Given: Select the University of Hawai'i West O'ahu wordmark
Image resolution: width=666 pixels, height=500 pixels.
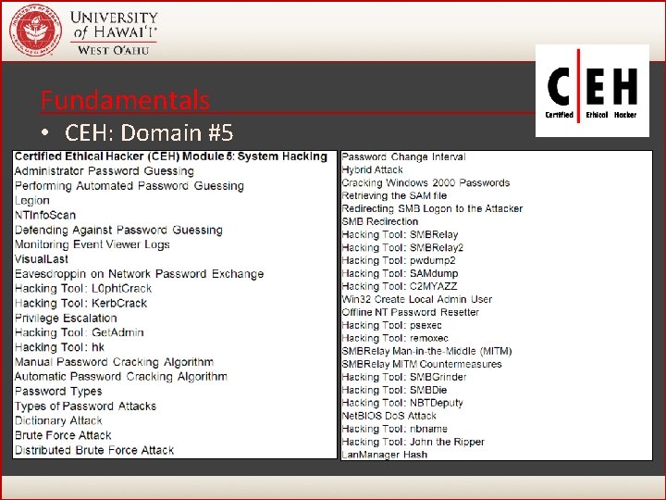Looking at the screenshot, I should [x=114, y=33].
